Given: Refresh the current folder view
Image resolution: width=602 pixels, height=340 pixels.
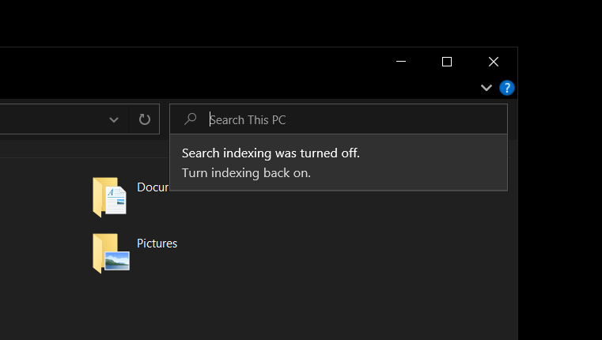Looking at the screenshot, I should [145, 119].
